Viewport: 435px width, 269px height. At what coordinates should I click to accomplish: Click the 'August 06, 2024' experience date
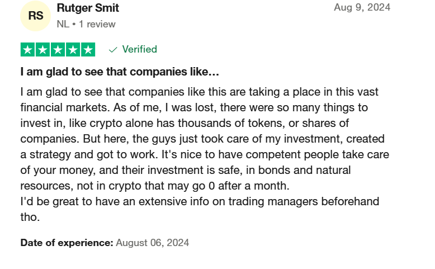[153, 243]
